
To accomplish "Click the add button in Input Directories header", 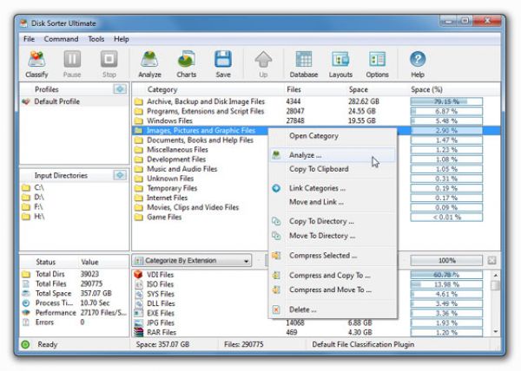I will (119, 175).
